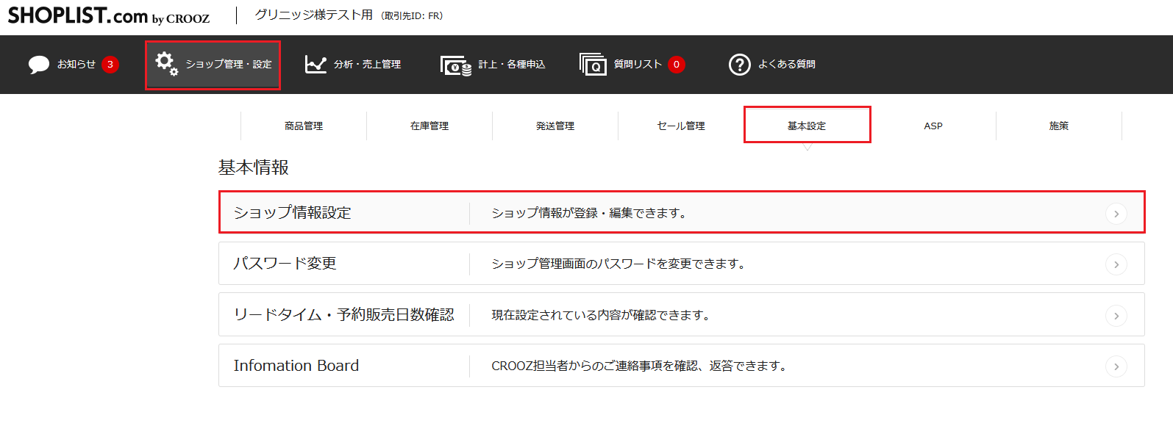
Task: Click the 取引先ID: FR text
Action: [413, 16]
